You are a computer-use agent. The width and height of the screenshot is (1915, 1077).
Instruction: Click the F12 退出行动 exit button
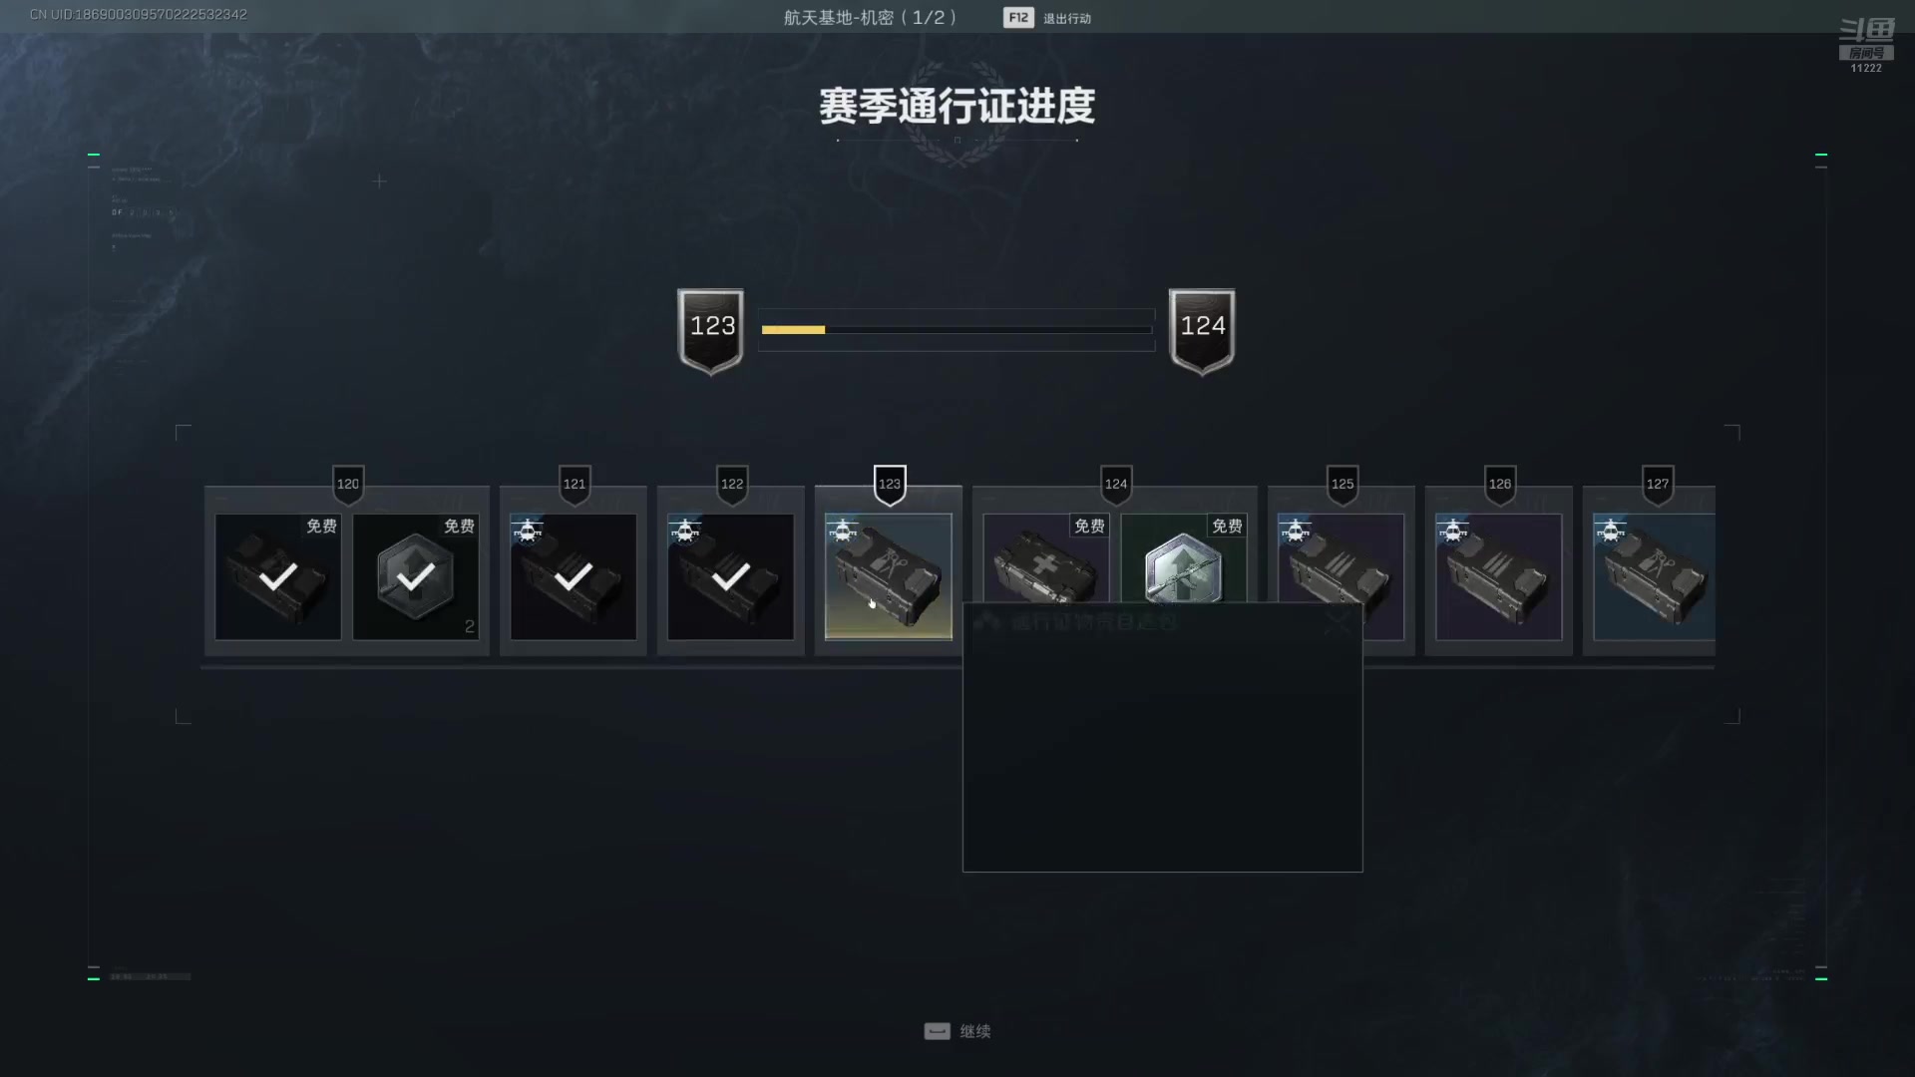pos(1047,18)
